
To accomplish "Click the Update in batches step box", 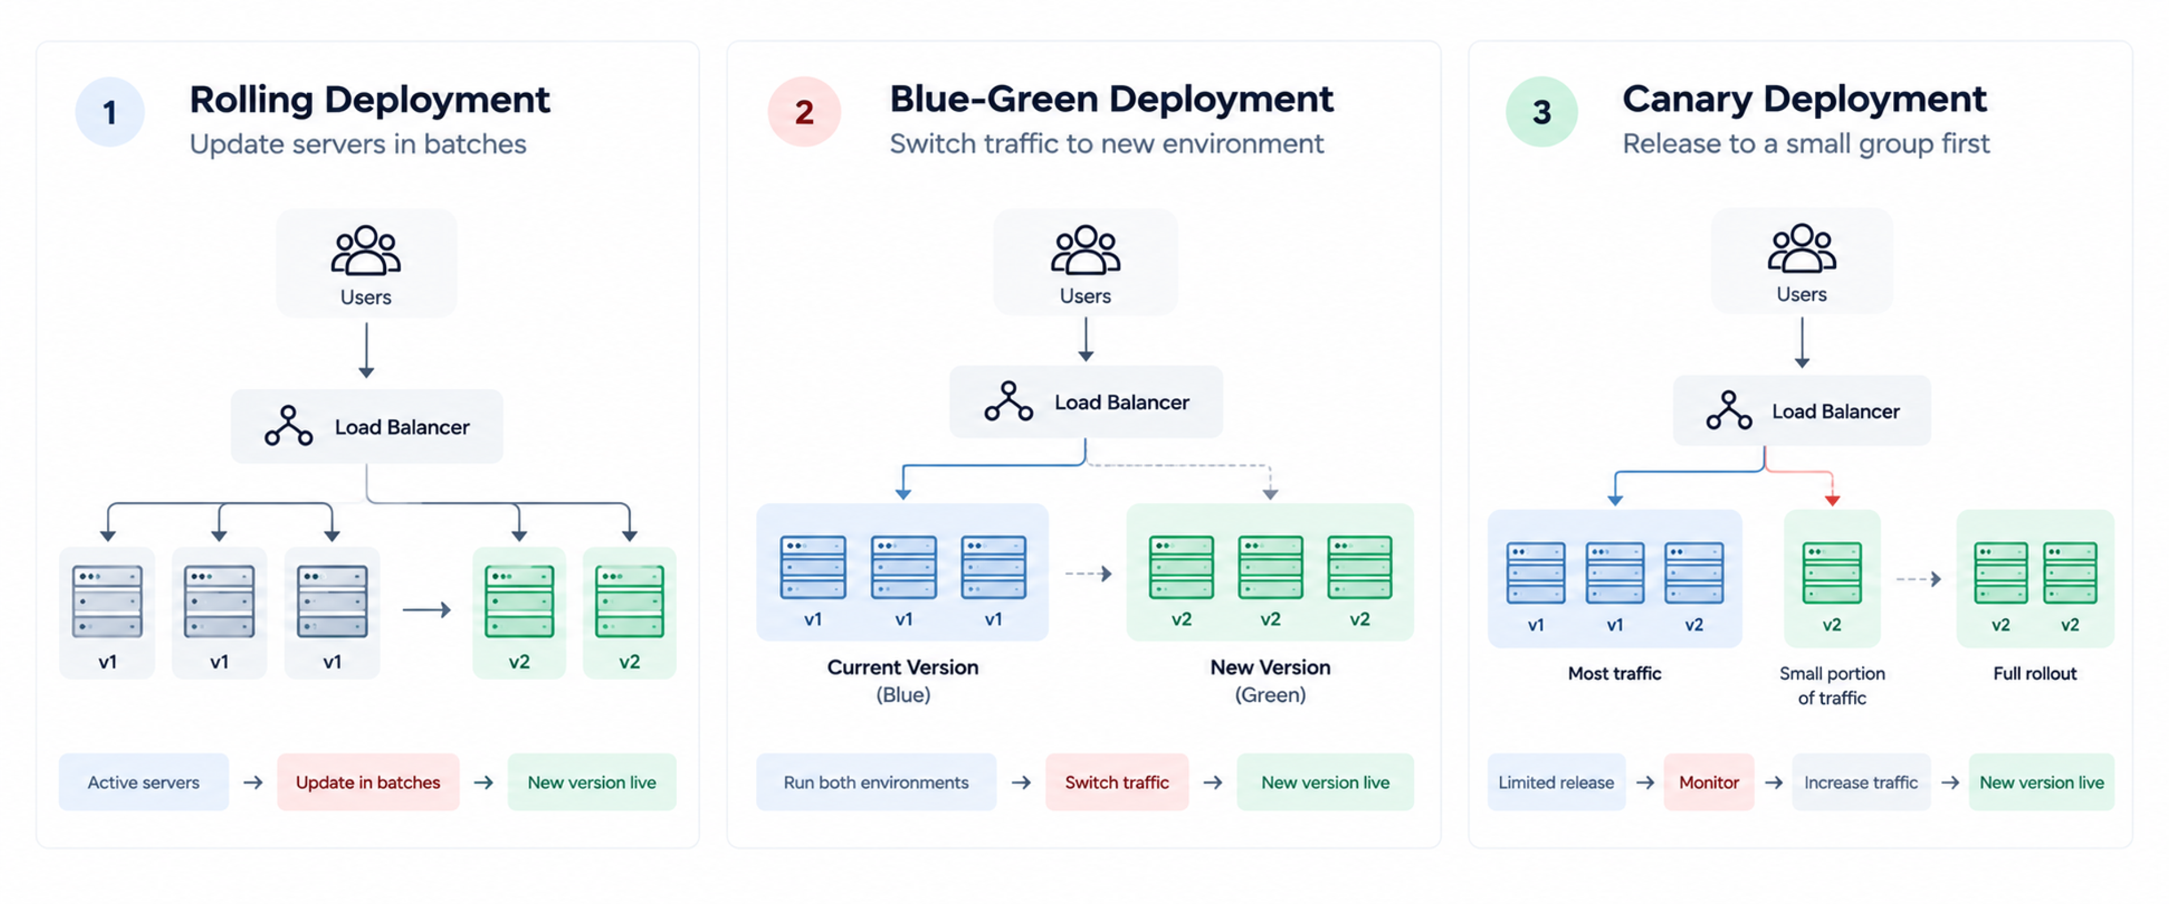I will click(368, 782).
